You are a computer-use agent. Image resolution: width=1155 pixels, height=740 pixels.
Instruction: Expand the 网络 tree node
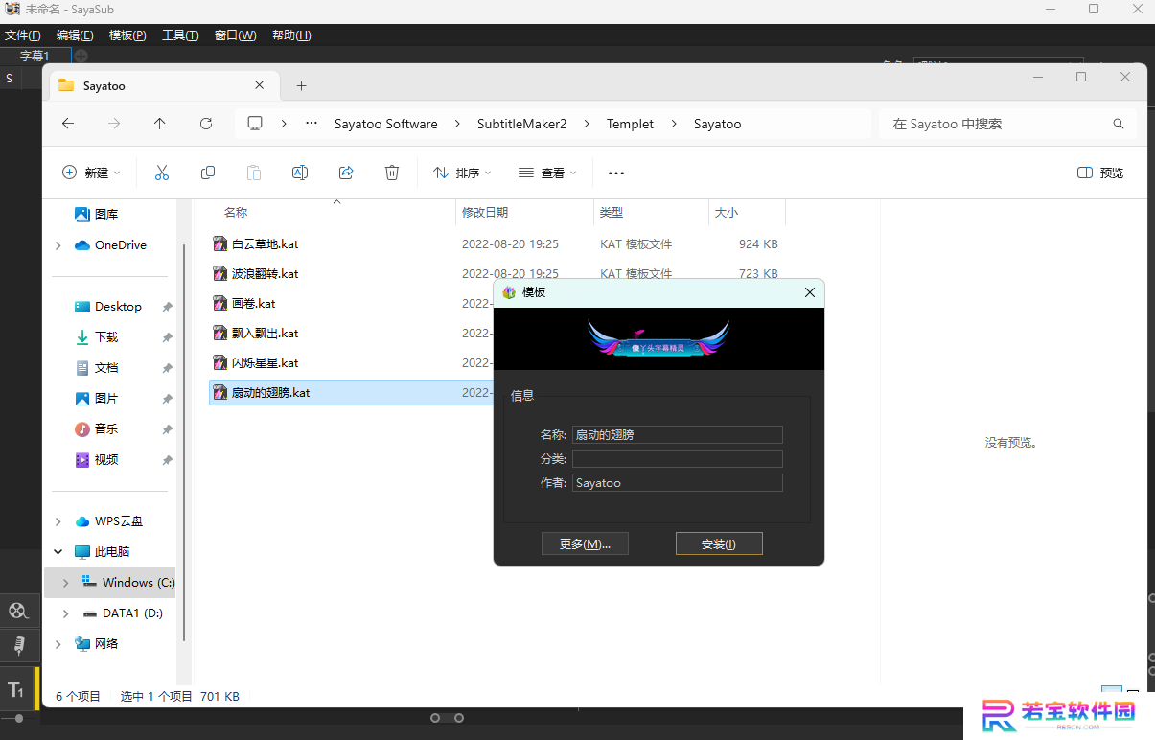tap(58, 644)
